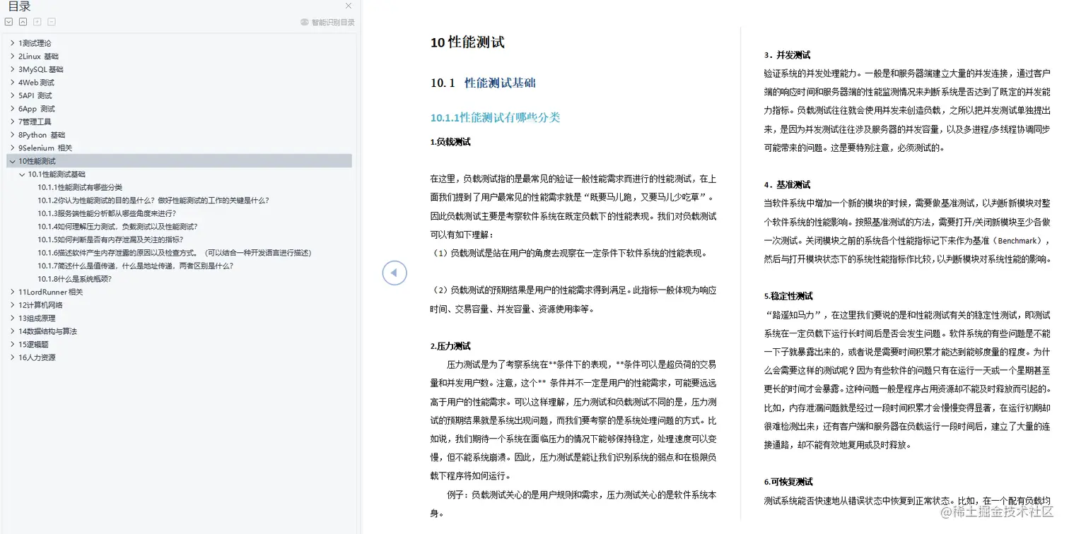1069x534 pixels.
Task: Jump to 10.1.5 内存泄漏 outline entry
Action: pos(110,239)
